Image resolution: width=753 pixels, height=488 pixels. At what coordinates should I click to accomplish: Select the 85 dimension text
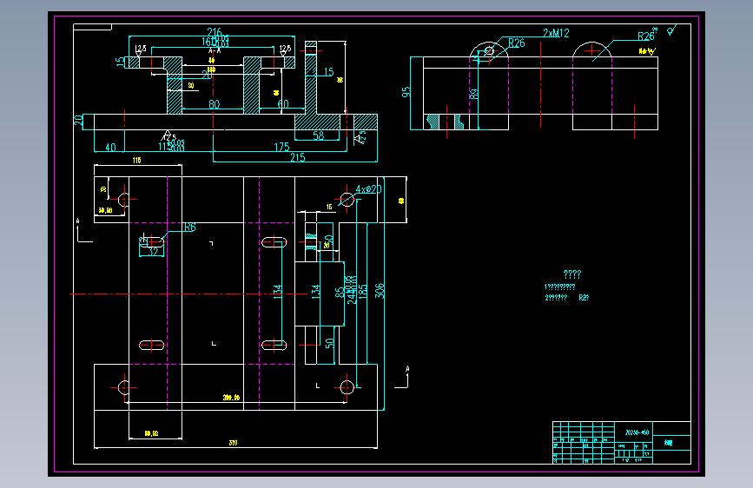(x=340, y=293)
